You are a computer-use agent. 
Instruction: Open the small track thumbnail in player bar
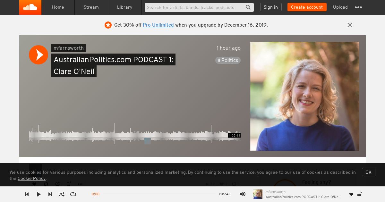click(258, 194)
